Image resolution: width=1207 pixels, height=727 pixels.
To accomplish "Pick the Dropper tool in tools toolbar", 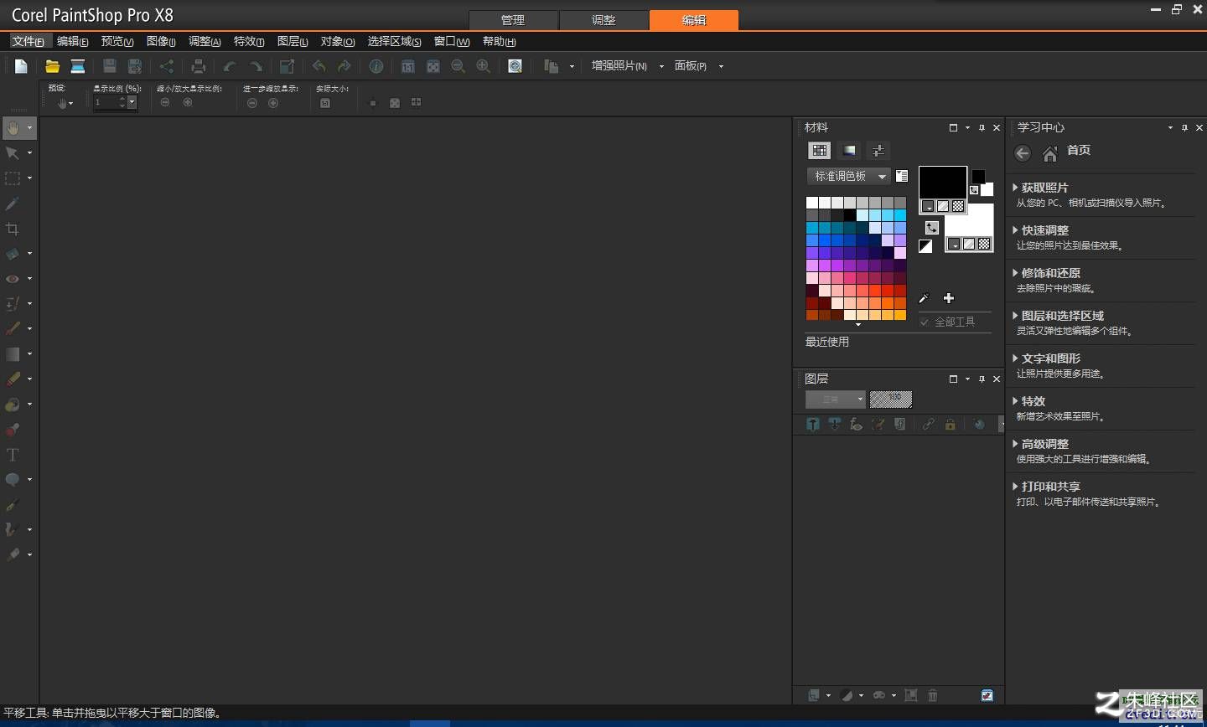I will pyautogui.click(x=13, y=204).
